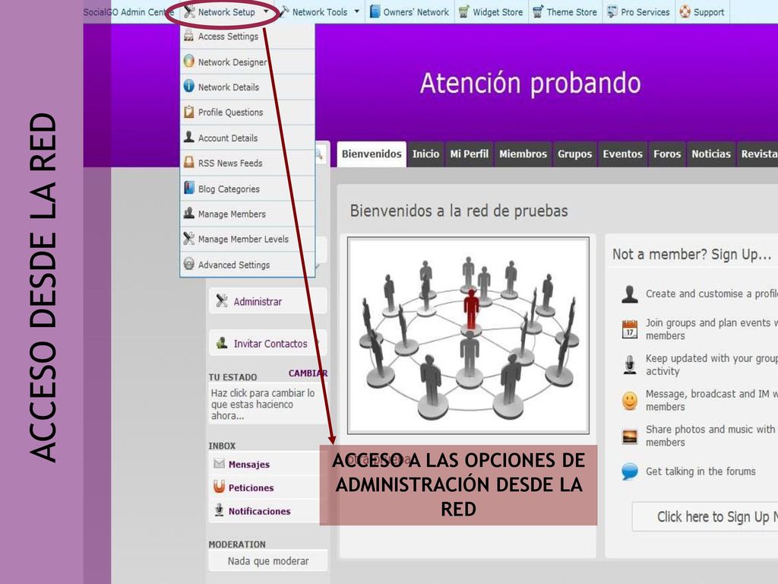
Task: Switch to the Miembros tab
Action: pyautogui.click(x=523, y=154)
